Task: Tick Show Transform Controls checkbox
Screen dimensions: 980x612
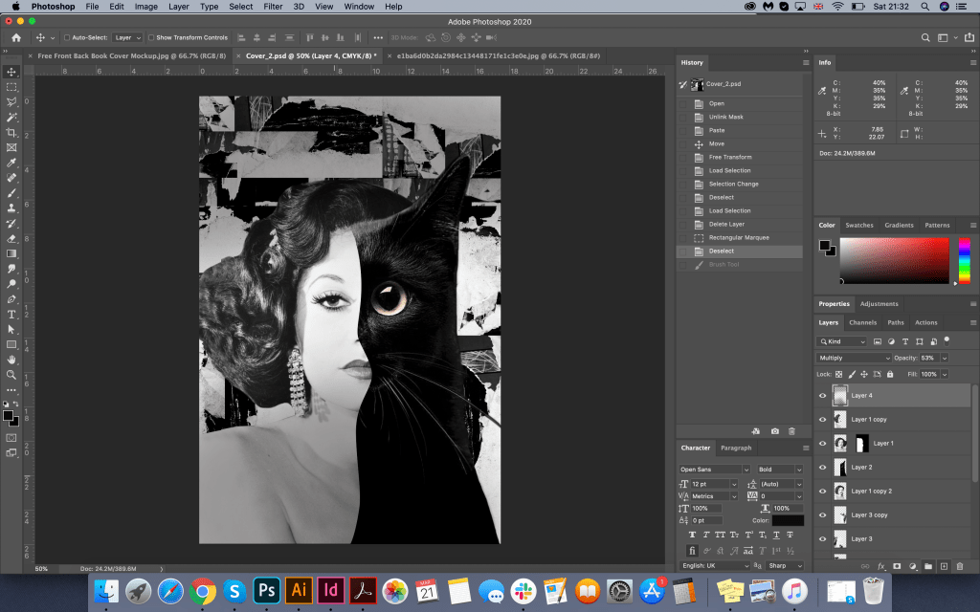Action: [x=151, y=38]
